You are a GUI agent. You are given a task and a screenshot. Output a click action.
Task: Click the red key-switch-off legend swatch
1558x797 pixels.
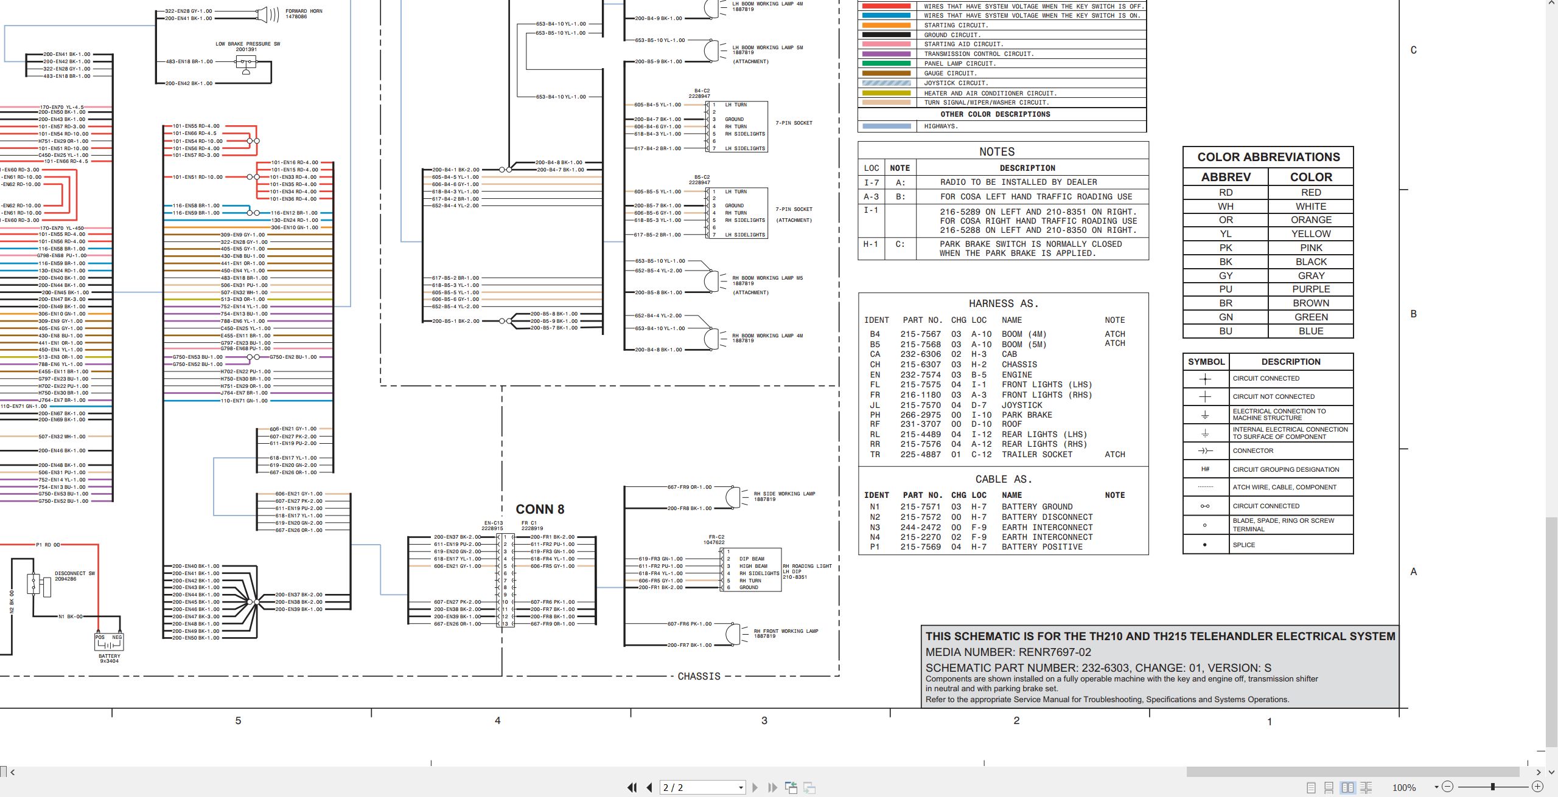pos(886,6)
